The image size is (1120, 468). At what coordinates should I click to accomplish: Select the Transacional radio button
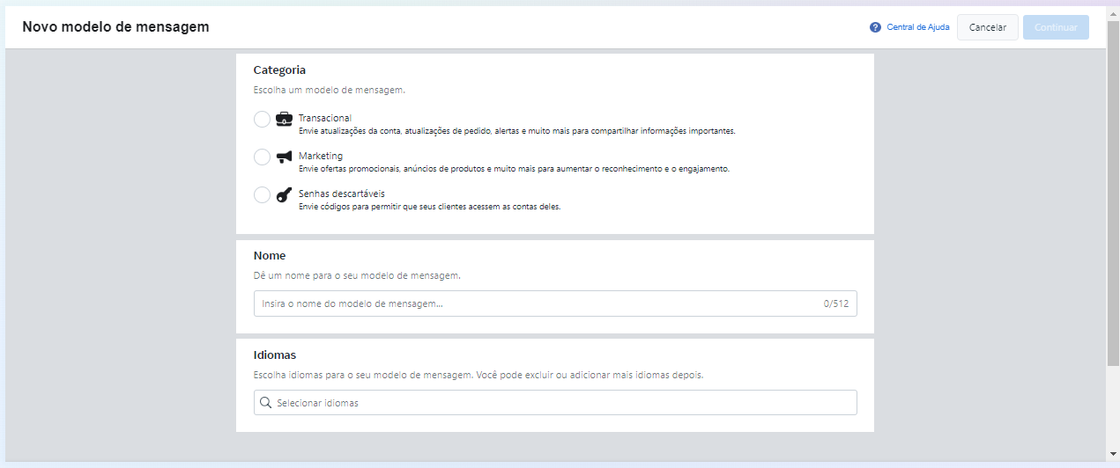tap(262, 119)
